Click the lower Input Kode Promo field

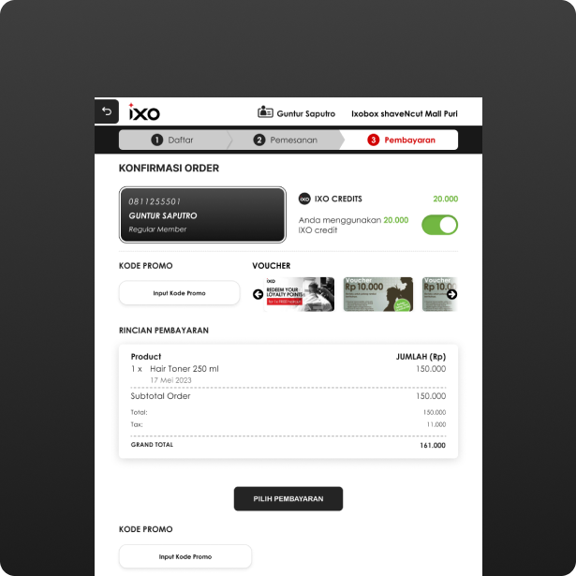point(185,556)
